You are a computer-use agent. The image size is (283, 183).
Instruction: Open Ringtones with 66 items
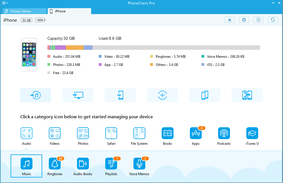tap(55, 164)
